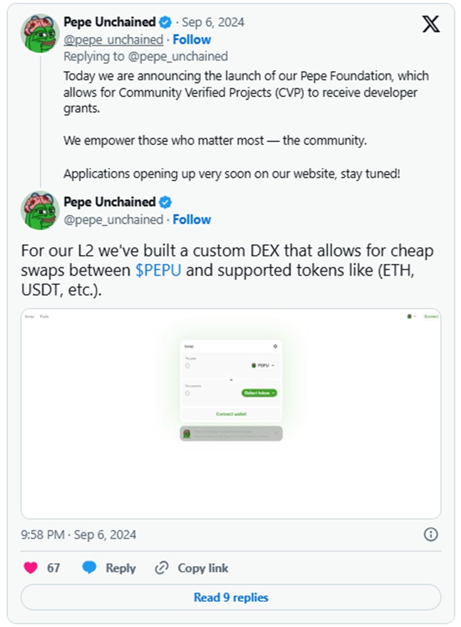Click the swap direction arrow between token fields
Image resolution: width=461 pixels, height=627 pixels.
[x=230, y=380]
